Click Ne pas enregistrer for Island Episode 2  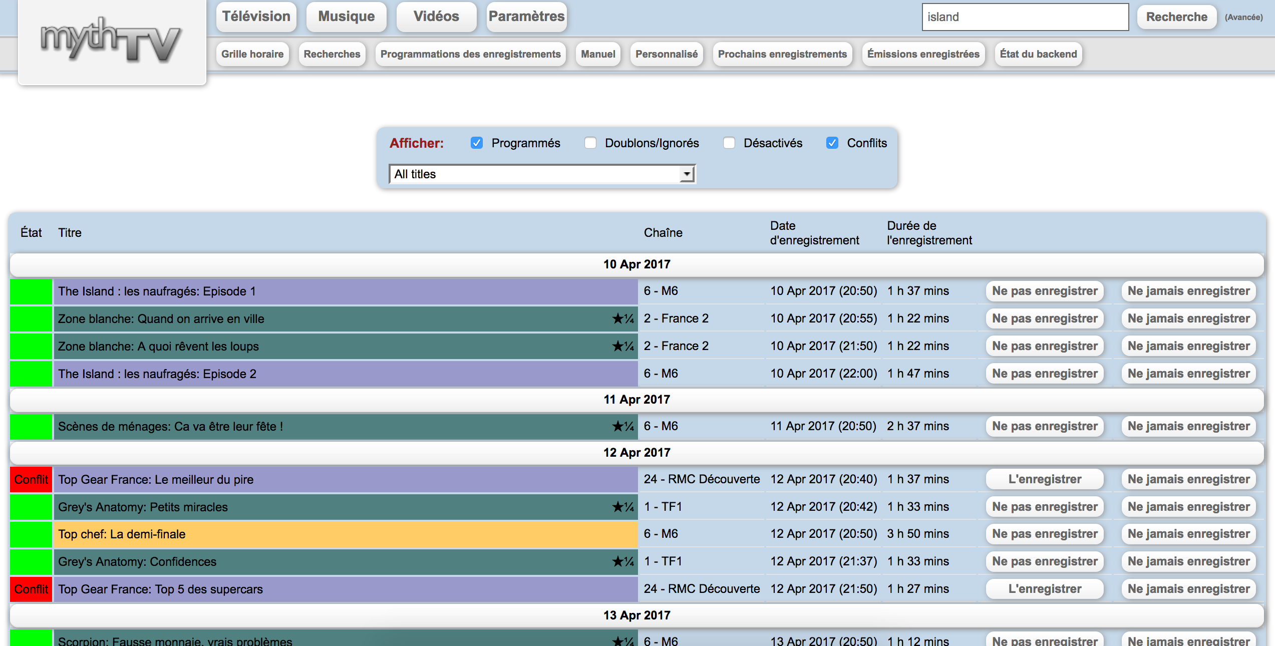(1045, 374)
